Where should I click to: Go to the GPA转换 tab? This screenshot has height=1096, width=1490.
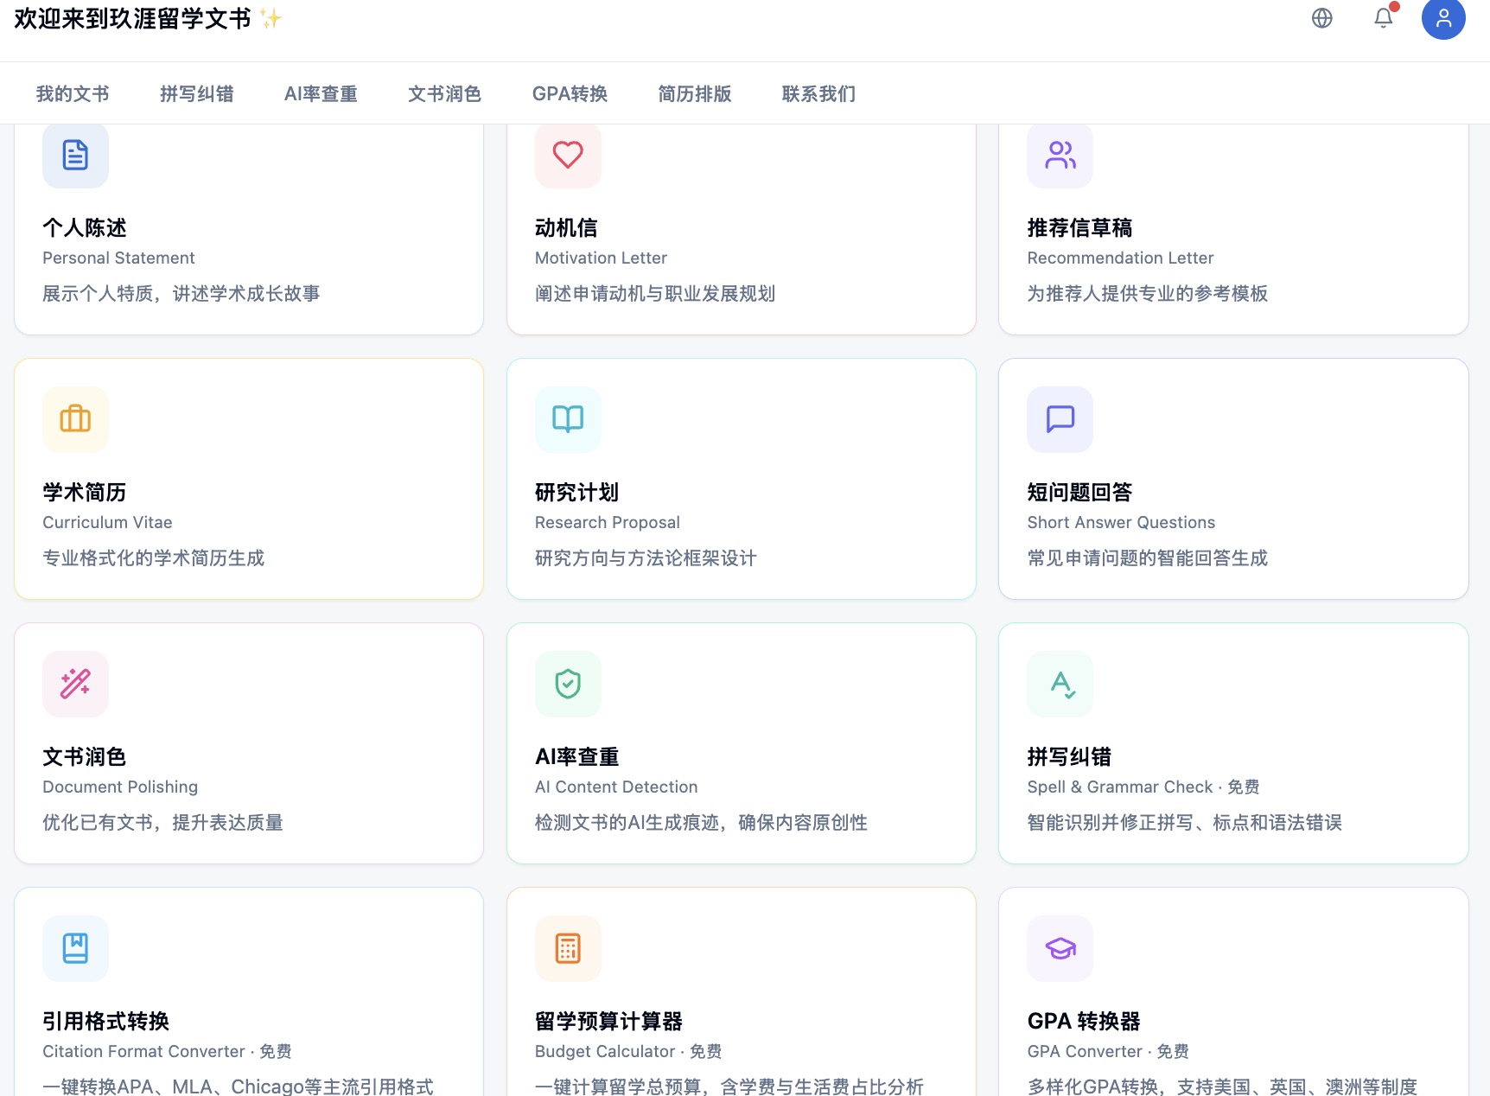(570, 93)
